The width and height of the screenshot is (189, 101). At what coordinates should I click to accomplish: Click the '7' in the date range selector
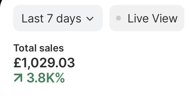point(50,18)
